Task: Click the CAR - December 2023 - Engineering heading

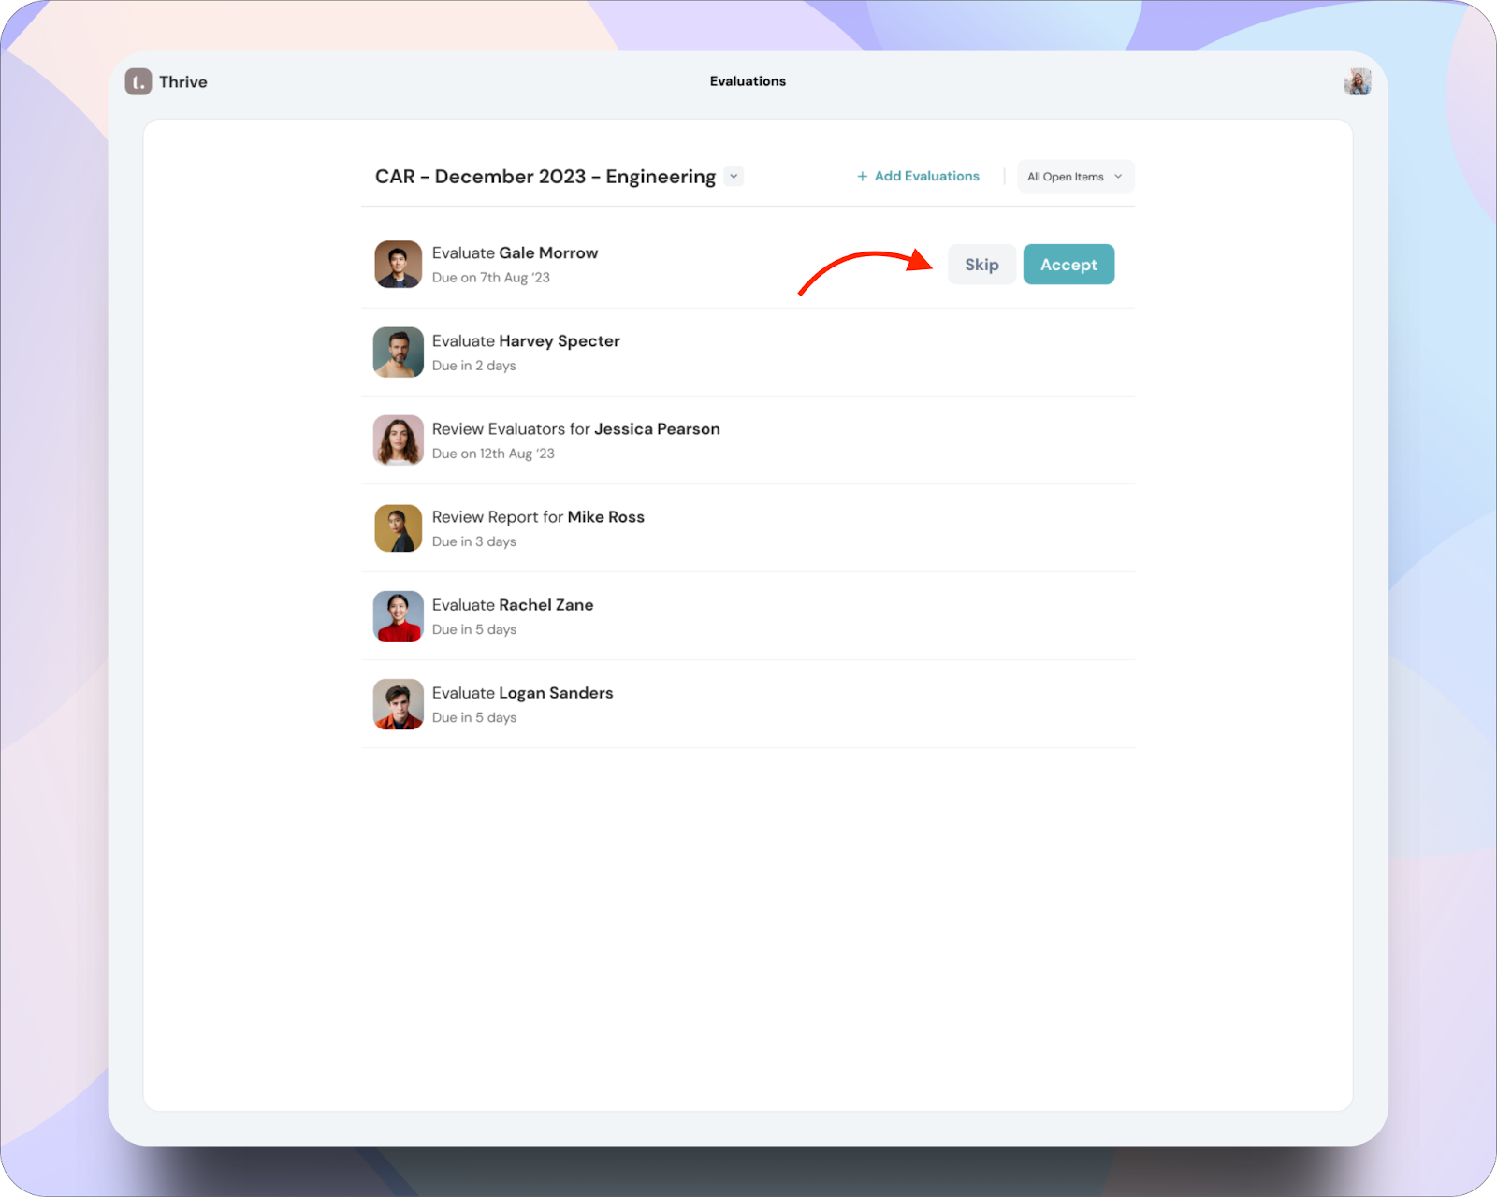Action: (x=545, y=177)
